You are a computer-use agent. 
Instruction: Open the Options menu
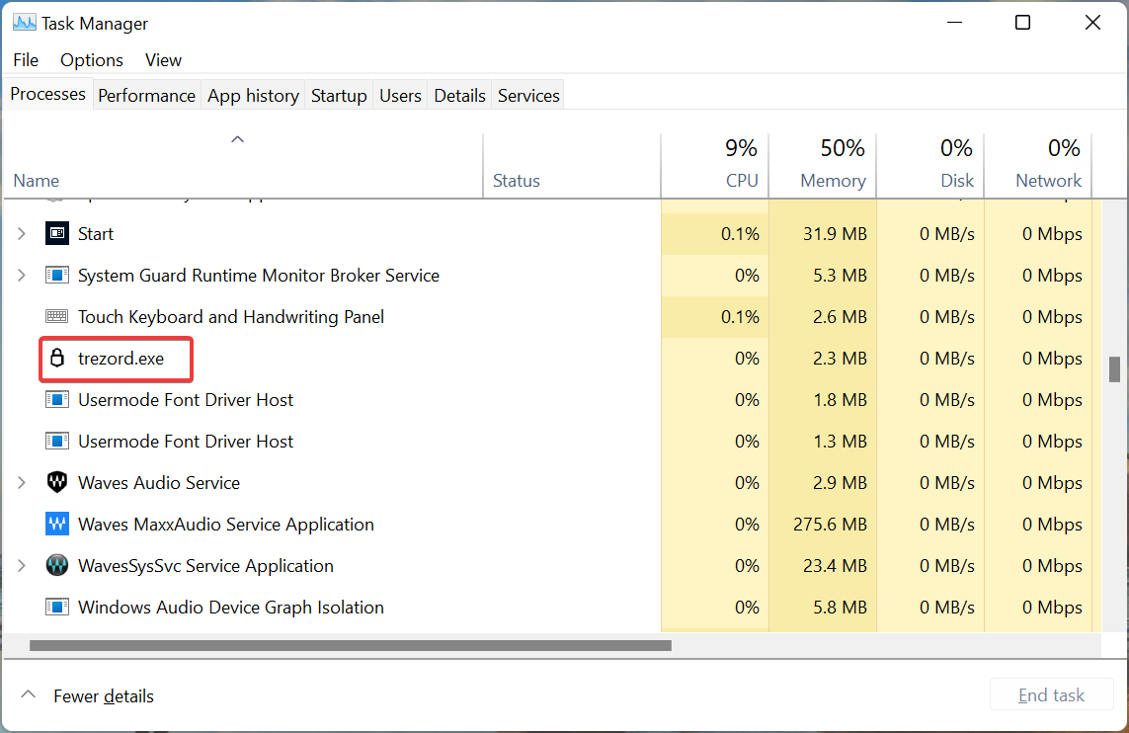(x=92, y=59)
